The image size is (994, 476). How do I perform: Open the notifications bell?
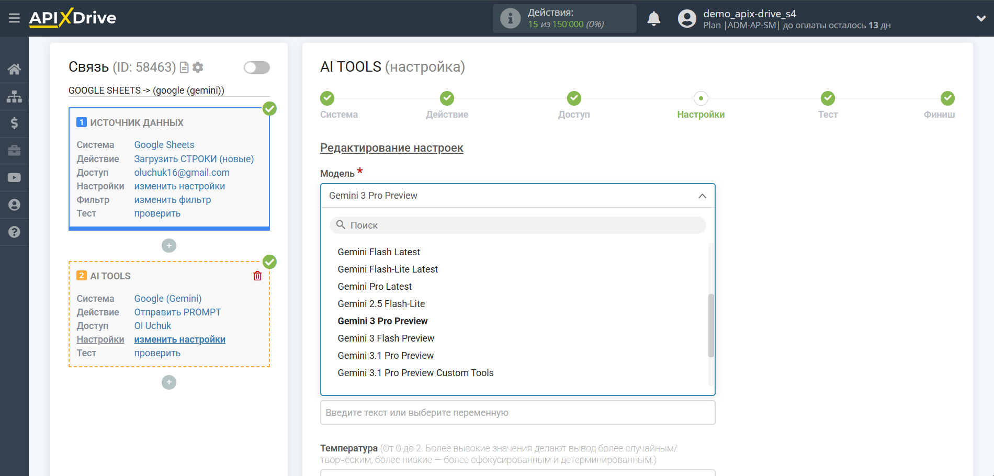654,18
